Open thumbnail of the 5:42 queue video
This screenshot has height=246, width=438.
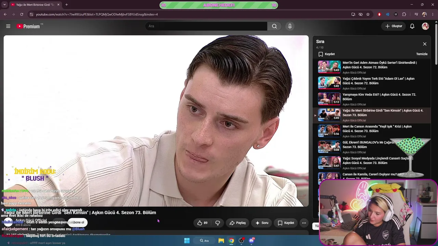point(329,83)
